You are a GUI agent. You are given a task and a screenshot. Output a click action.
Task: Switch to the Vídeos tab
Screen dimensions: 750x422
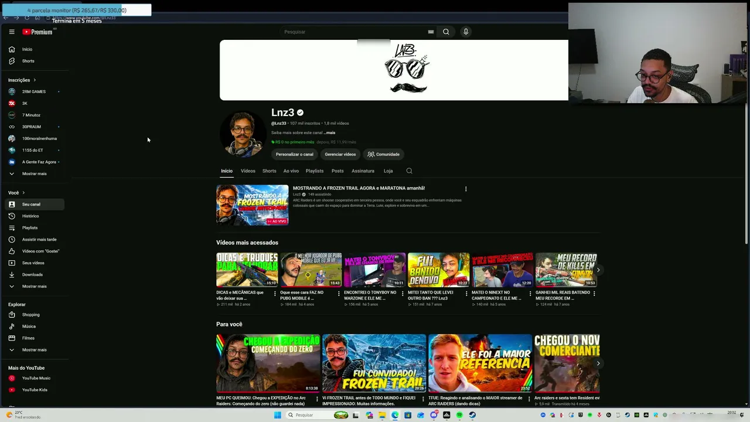(x=248, y=171)
